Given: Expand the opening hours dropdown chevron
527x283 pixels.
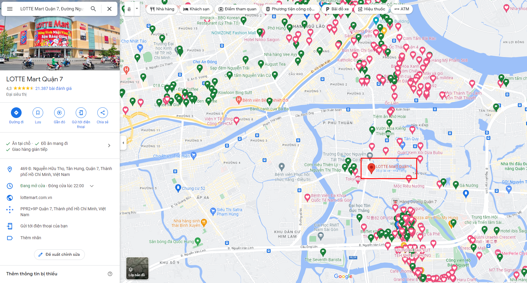Looking at the screenshot, I should pos(92,186).
